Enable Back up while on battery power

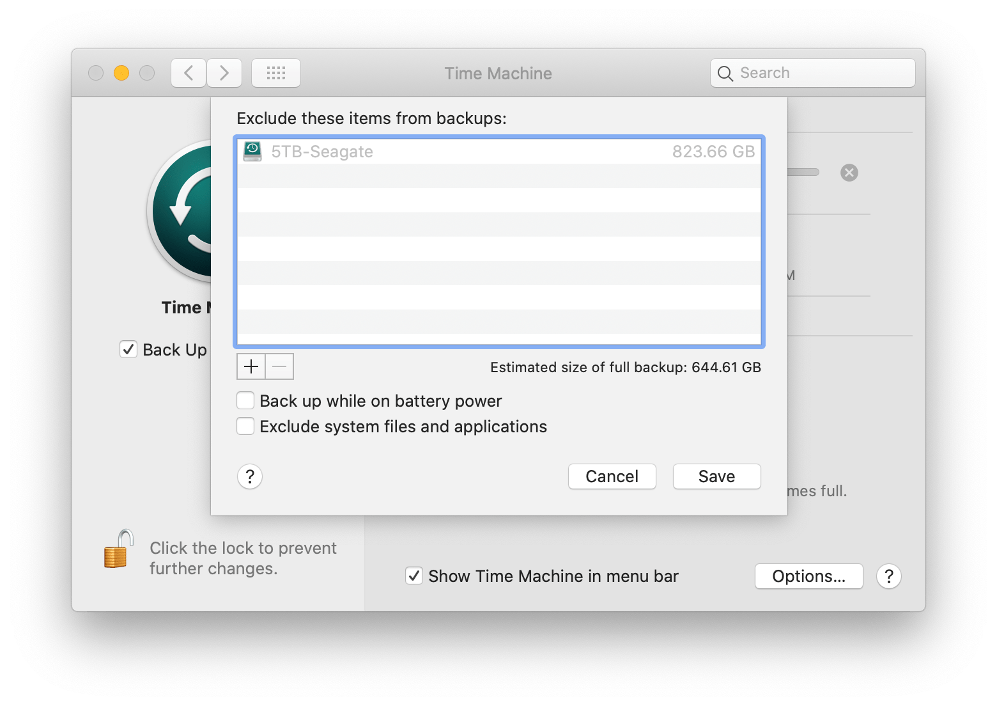click(x=245, y=401)
